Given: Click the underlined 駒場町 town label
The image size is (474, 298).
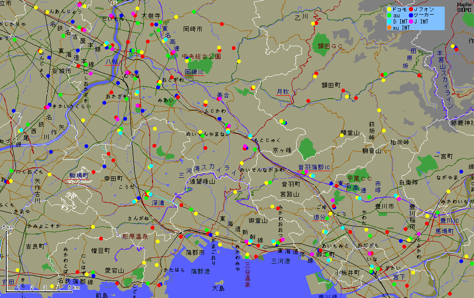Looking at the screenshot, I should pyautogui.click(x=78, y=175).
